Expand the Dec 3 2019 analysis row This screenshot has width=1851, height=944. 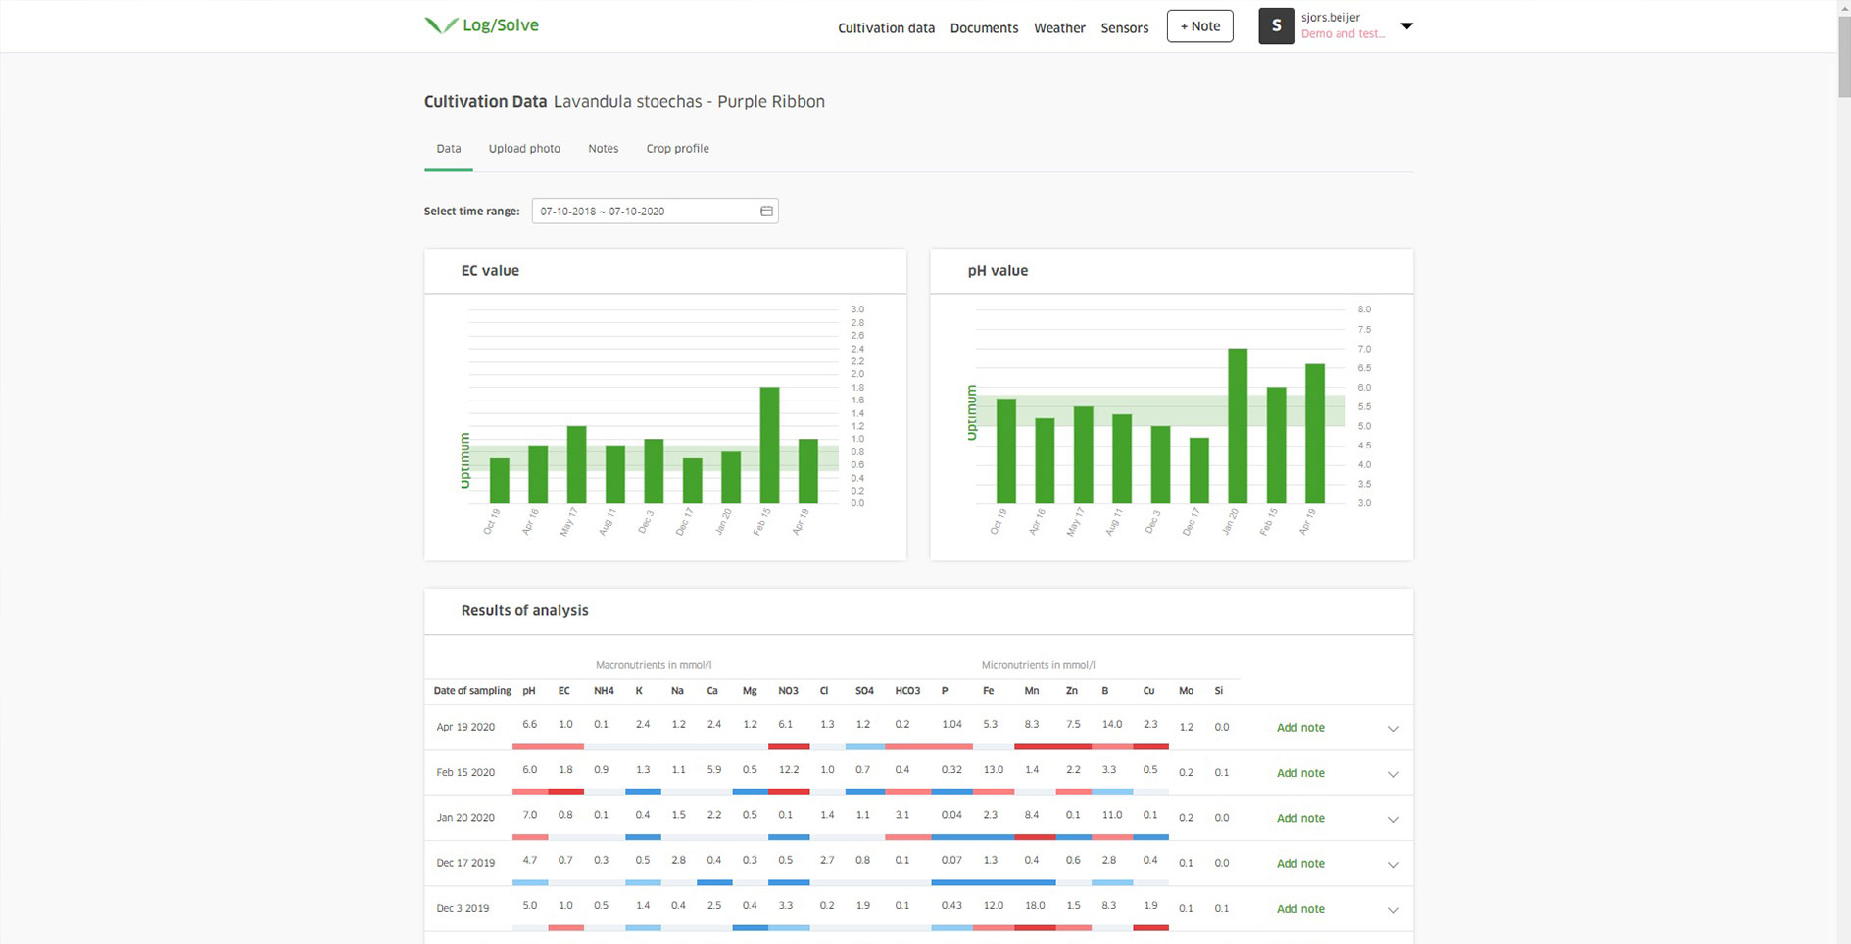click(x=1392, y=910)
